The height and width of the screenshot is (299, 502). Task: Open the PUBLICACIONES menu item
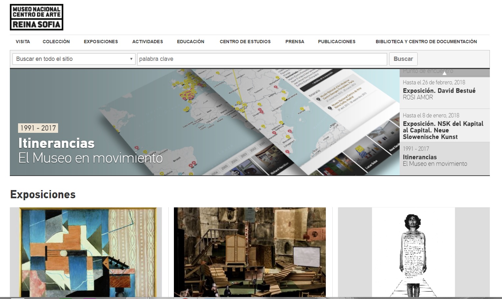[x=337, y=42]
